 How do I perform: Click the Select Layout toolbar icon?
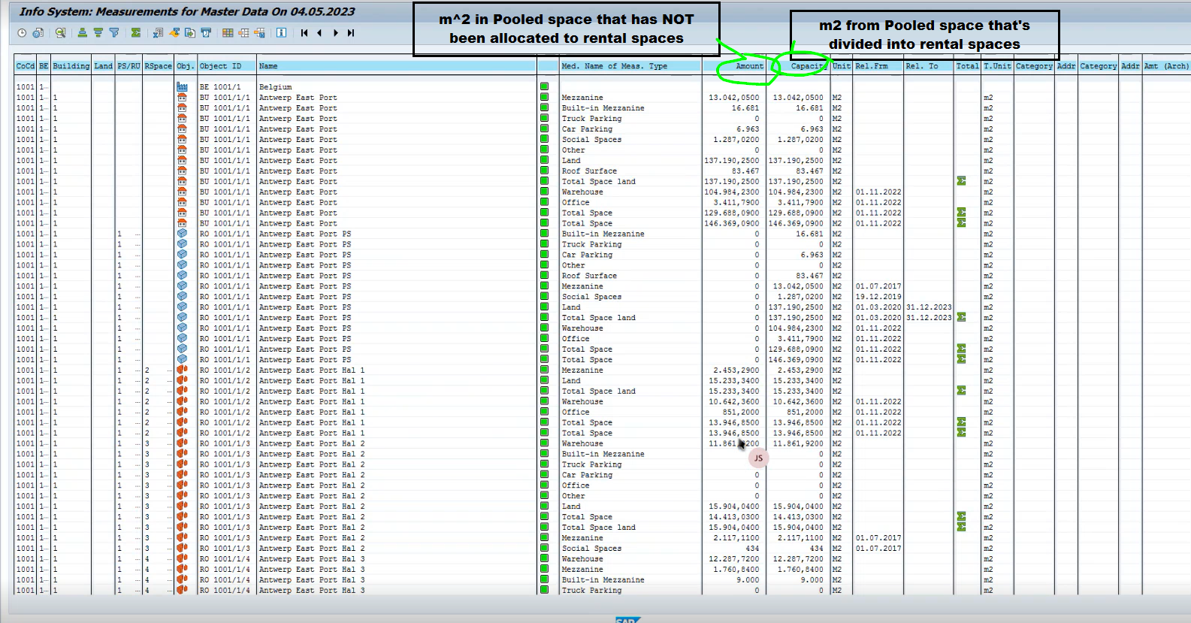(243, 33)
